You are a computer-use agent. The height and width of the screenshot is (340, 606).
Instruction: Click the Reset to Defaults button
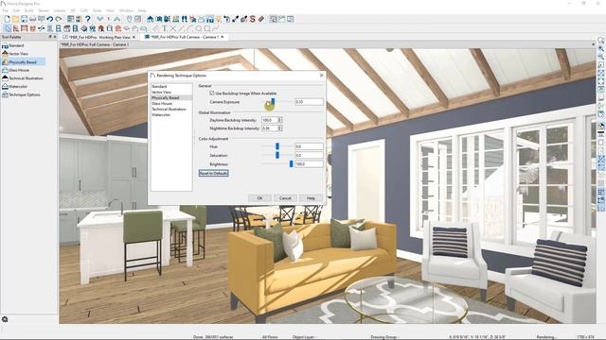pos(214,173)
